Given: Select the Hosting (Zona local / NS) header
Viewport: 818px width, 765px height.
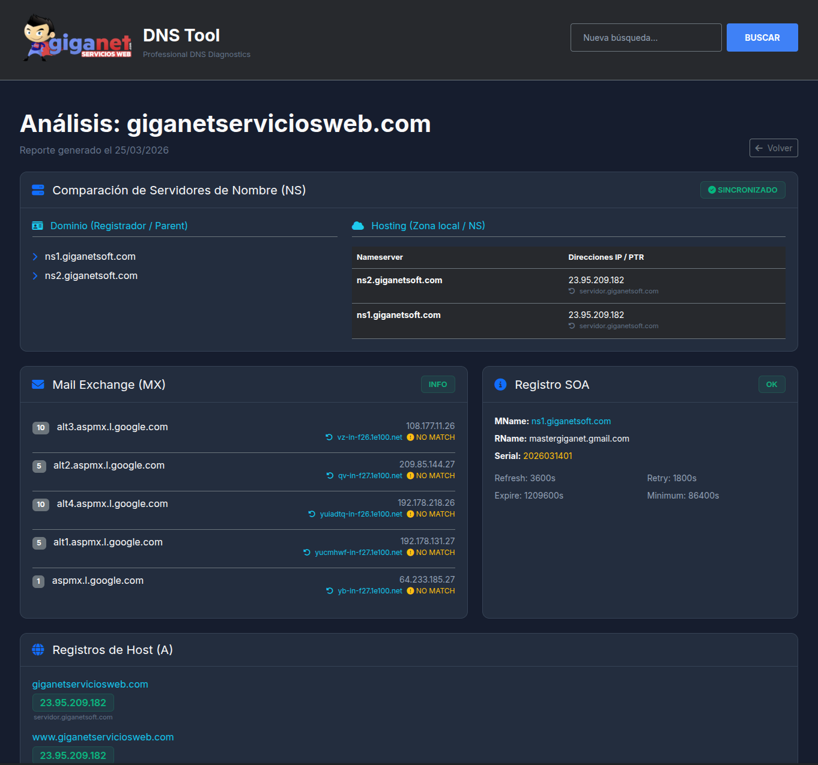Looking at the screenshot, I should tap(428, 226).
